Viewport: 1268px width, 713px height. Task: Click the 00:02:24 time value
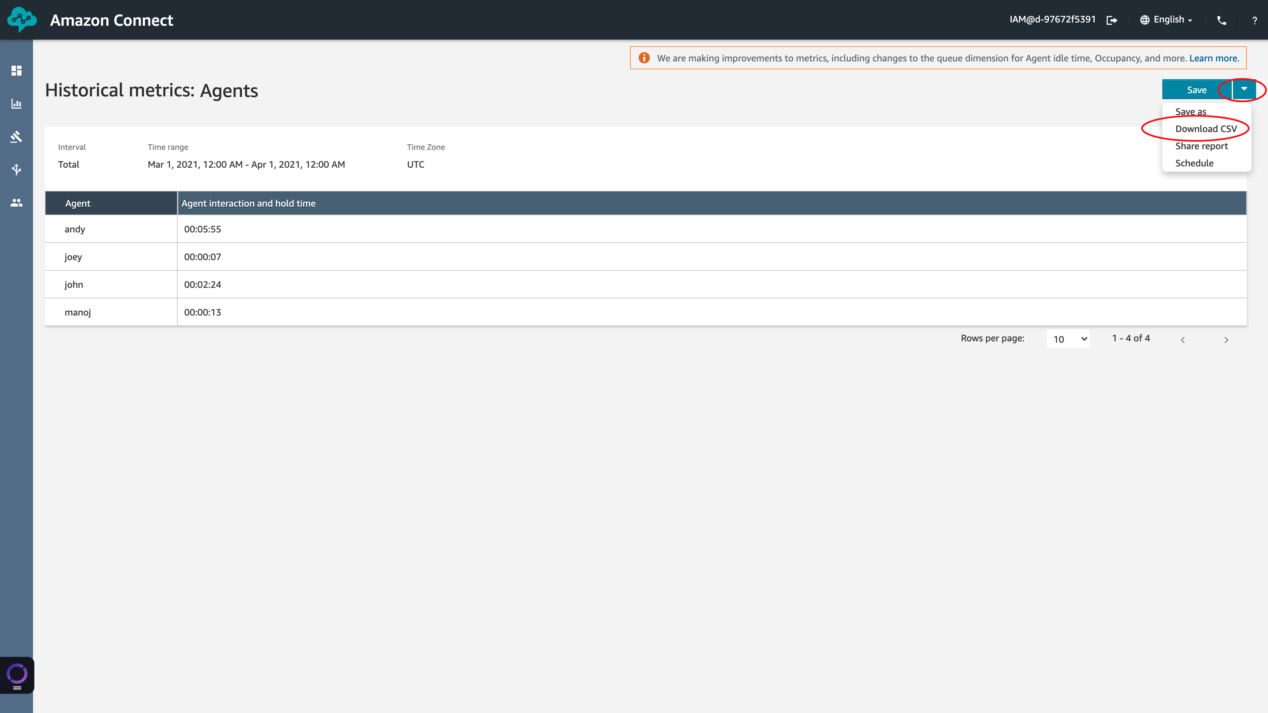coord(202,285)
